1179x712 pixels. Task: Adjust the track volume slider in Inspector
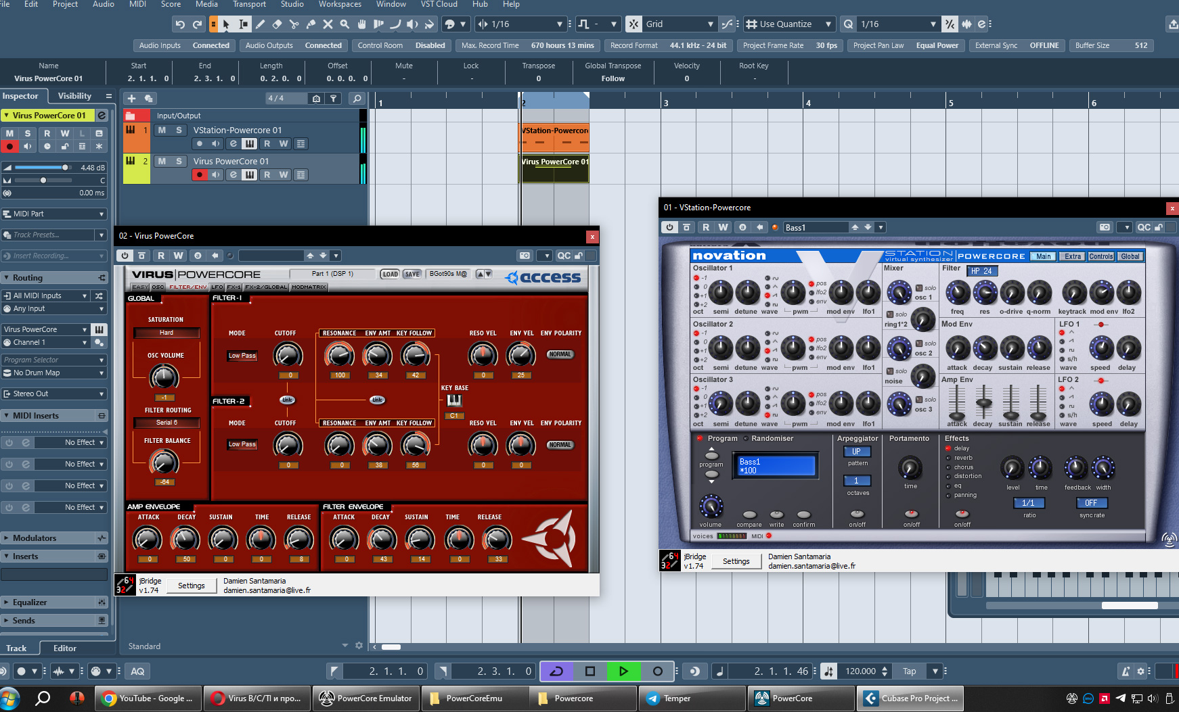pos(42,167)
